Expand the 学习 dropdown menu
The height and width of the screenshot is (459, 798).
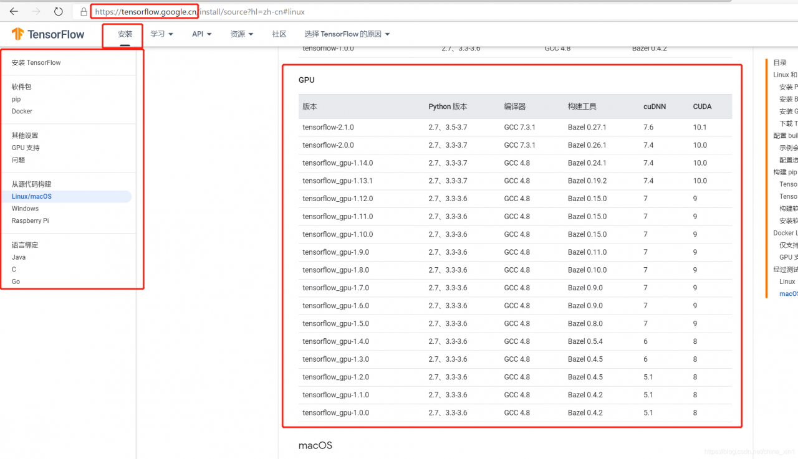(162, 34)
